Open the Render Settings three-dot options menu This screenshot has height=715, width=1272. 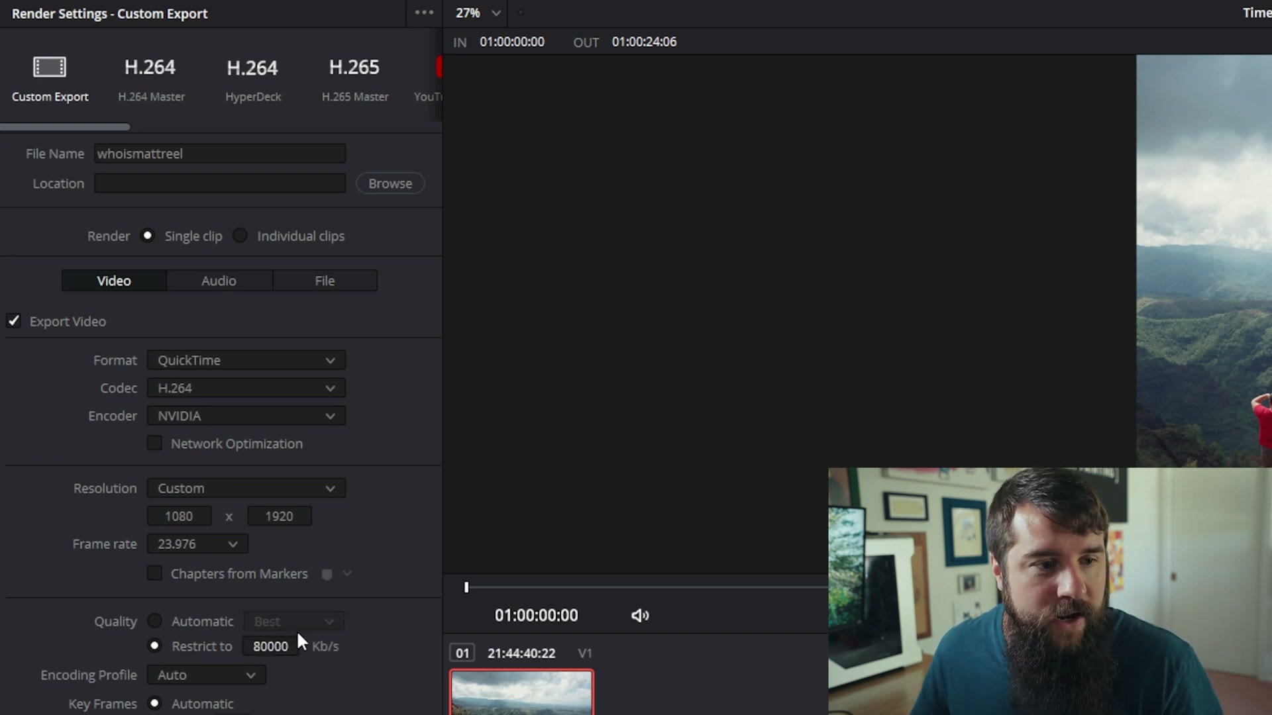click(424, 13)
